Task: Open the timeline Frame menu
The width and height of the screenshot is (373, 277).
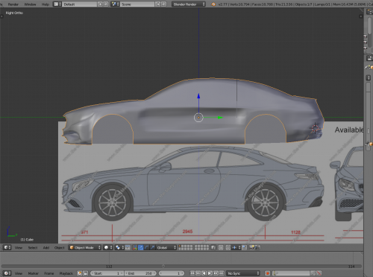Action: point(49,273)
